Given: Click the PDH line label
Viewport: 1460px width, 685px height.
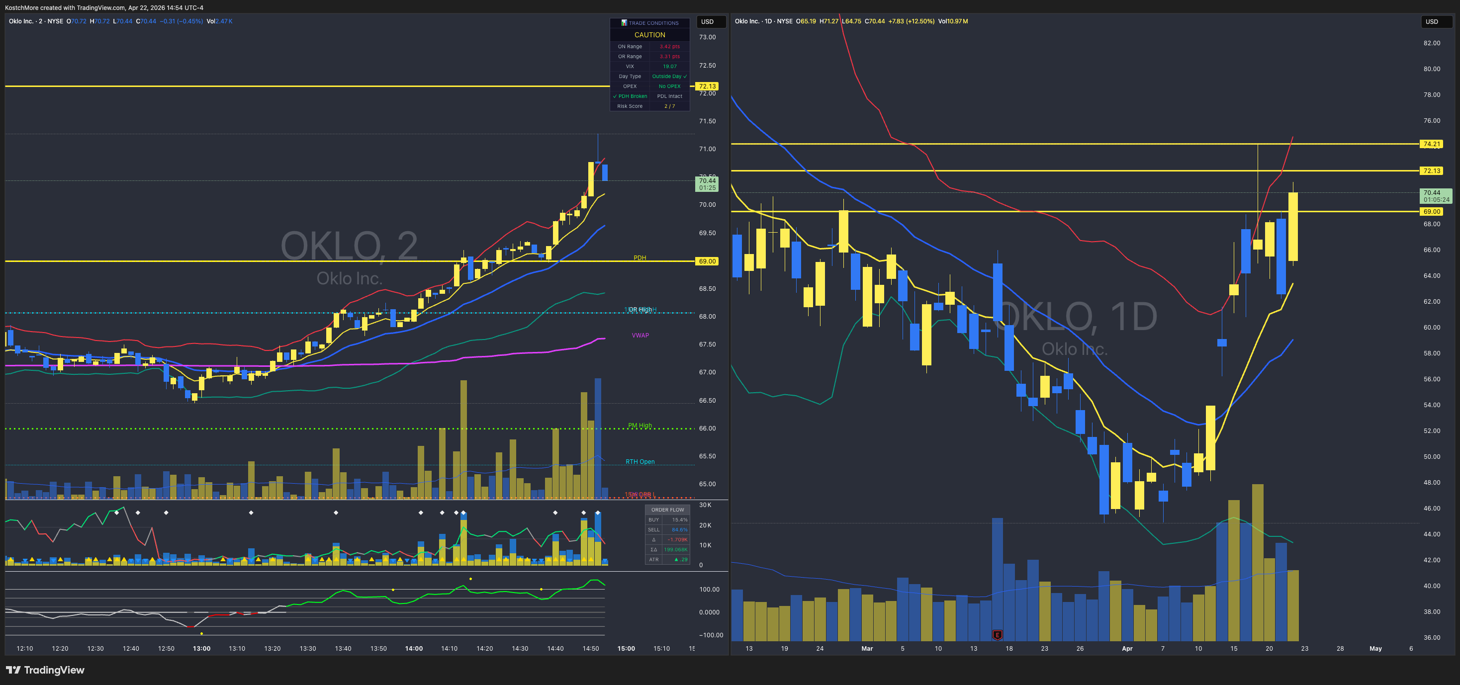Looking at the screenshot, I should click(639, 258).
